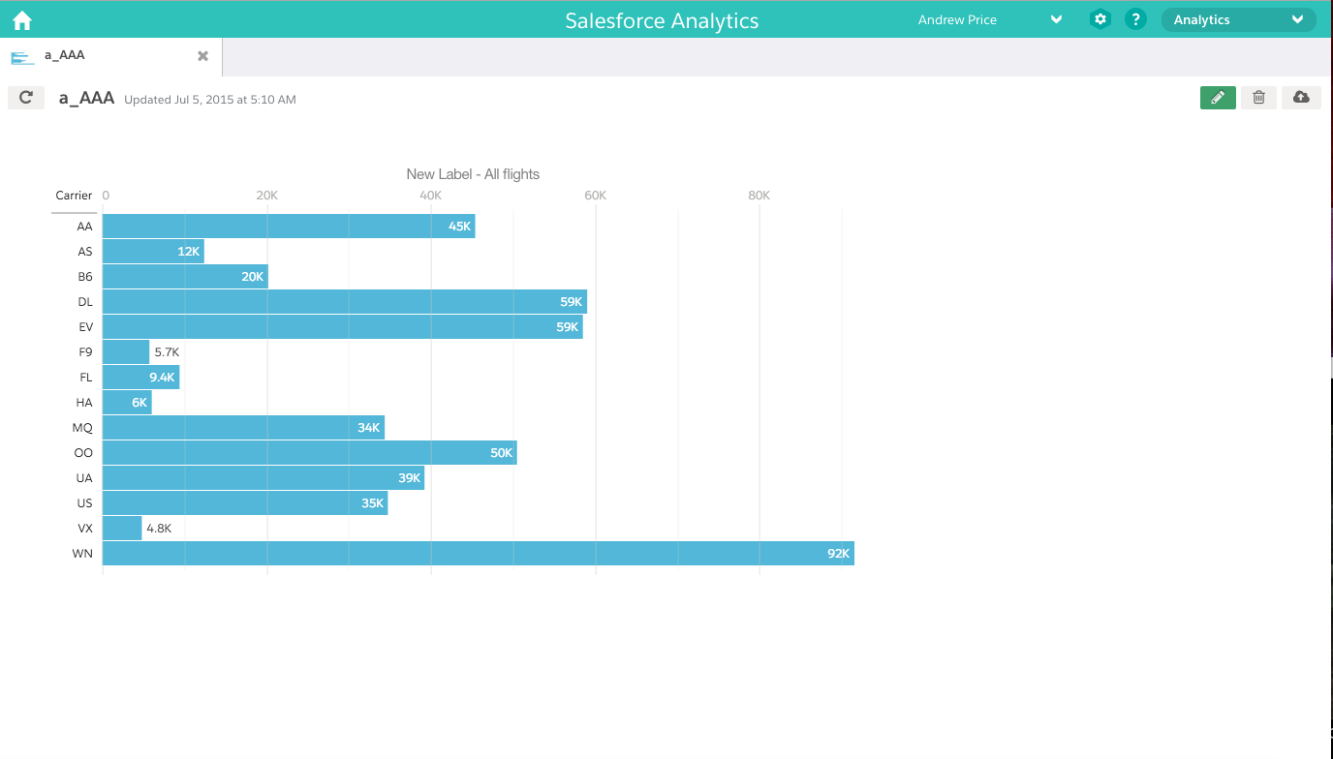The width and height of the screenshot is (1333, 759).
Task: Select the WN bar showing 92K
Action: pyautogui.click(x=479, y=553)
